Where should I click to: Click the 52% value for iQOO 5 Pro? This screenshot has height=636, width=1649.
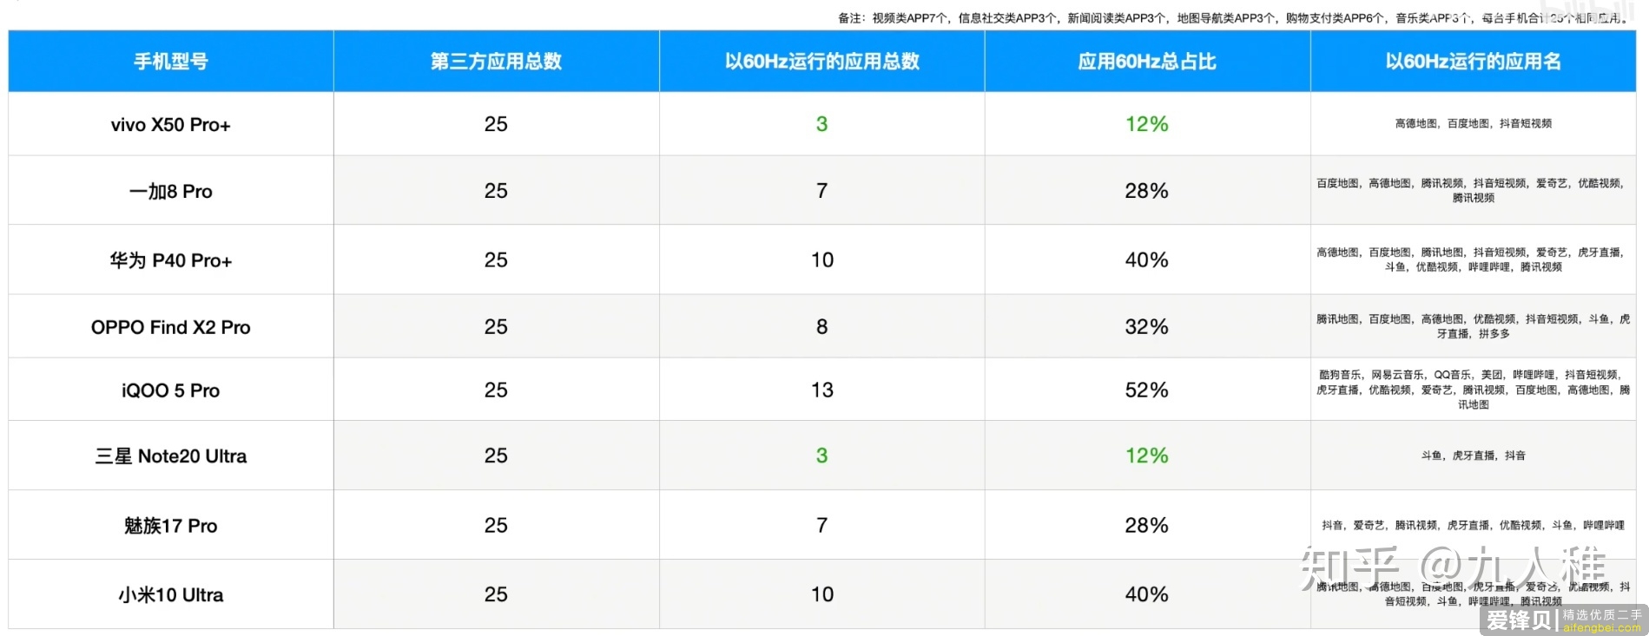[x=1146, y=390]
